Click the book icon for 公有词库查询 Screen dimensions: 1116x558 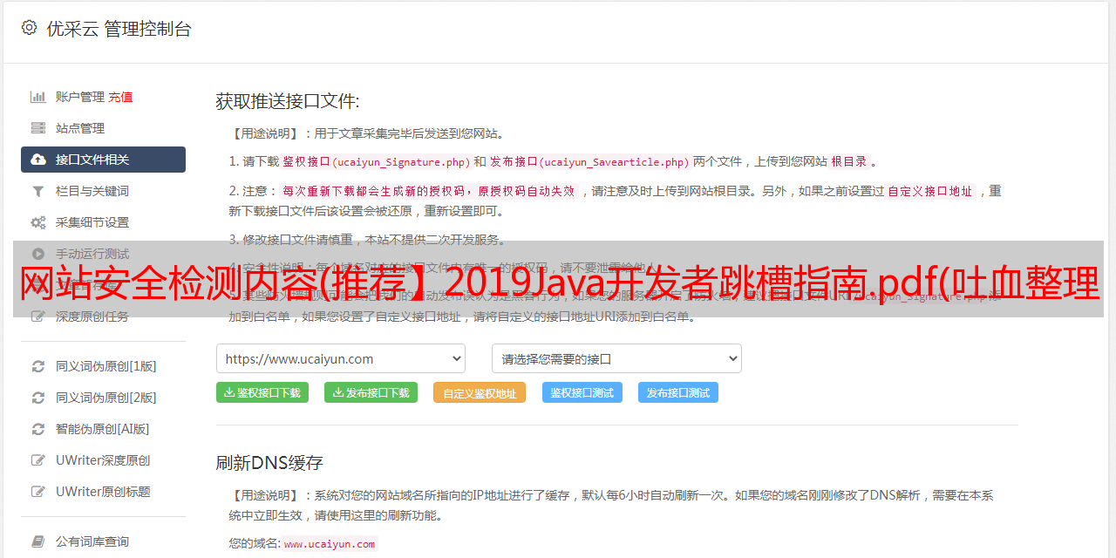(x=38, y=541)
